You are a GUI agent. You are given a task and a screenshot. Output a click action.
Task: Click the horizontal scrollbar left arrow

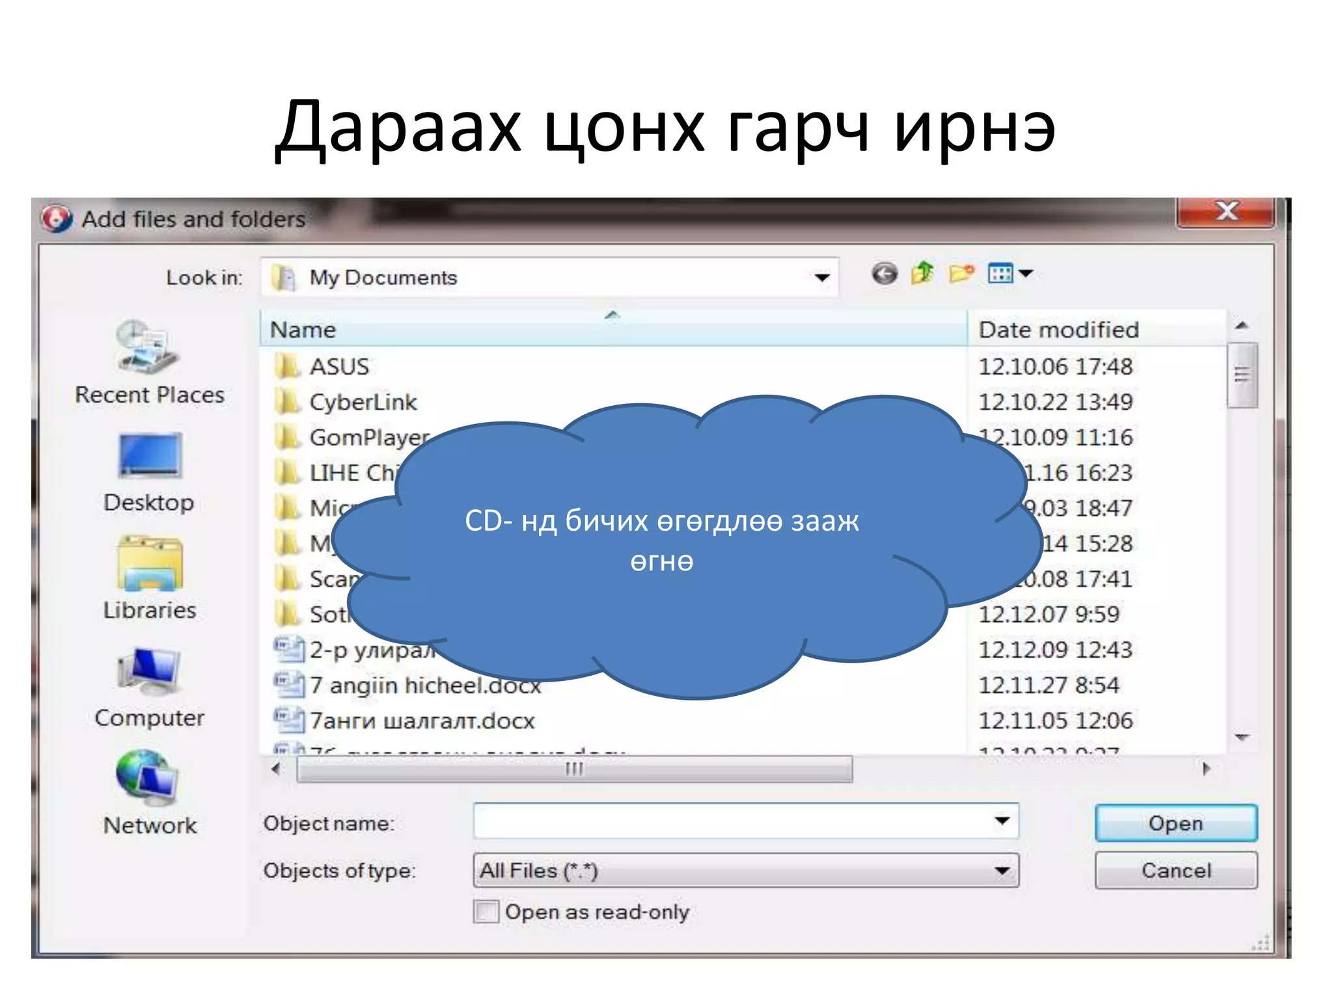277,769
